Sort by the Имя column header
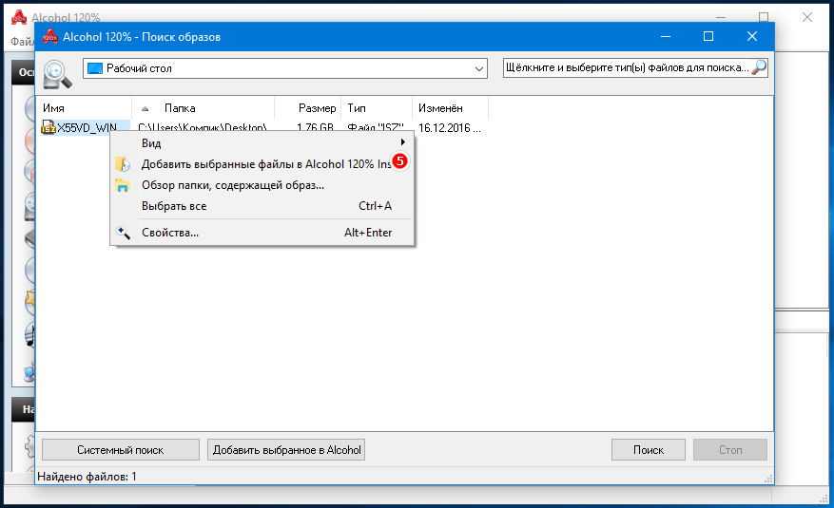834x508 pixels. 86,108
